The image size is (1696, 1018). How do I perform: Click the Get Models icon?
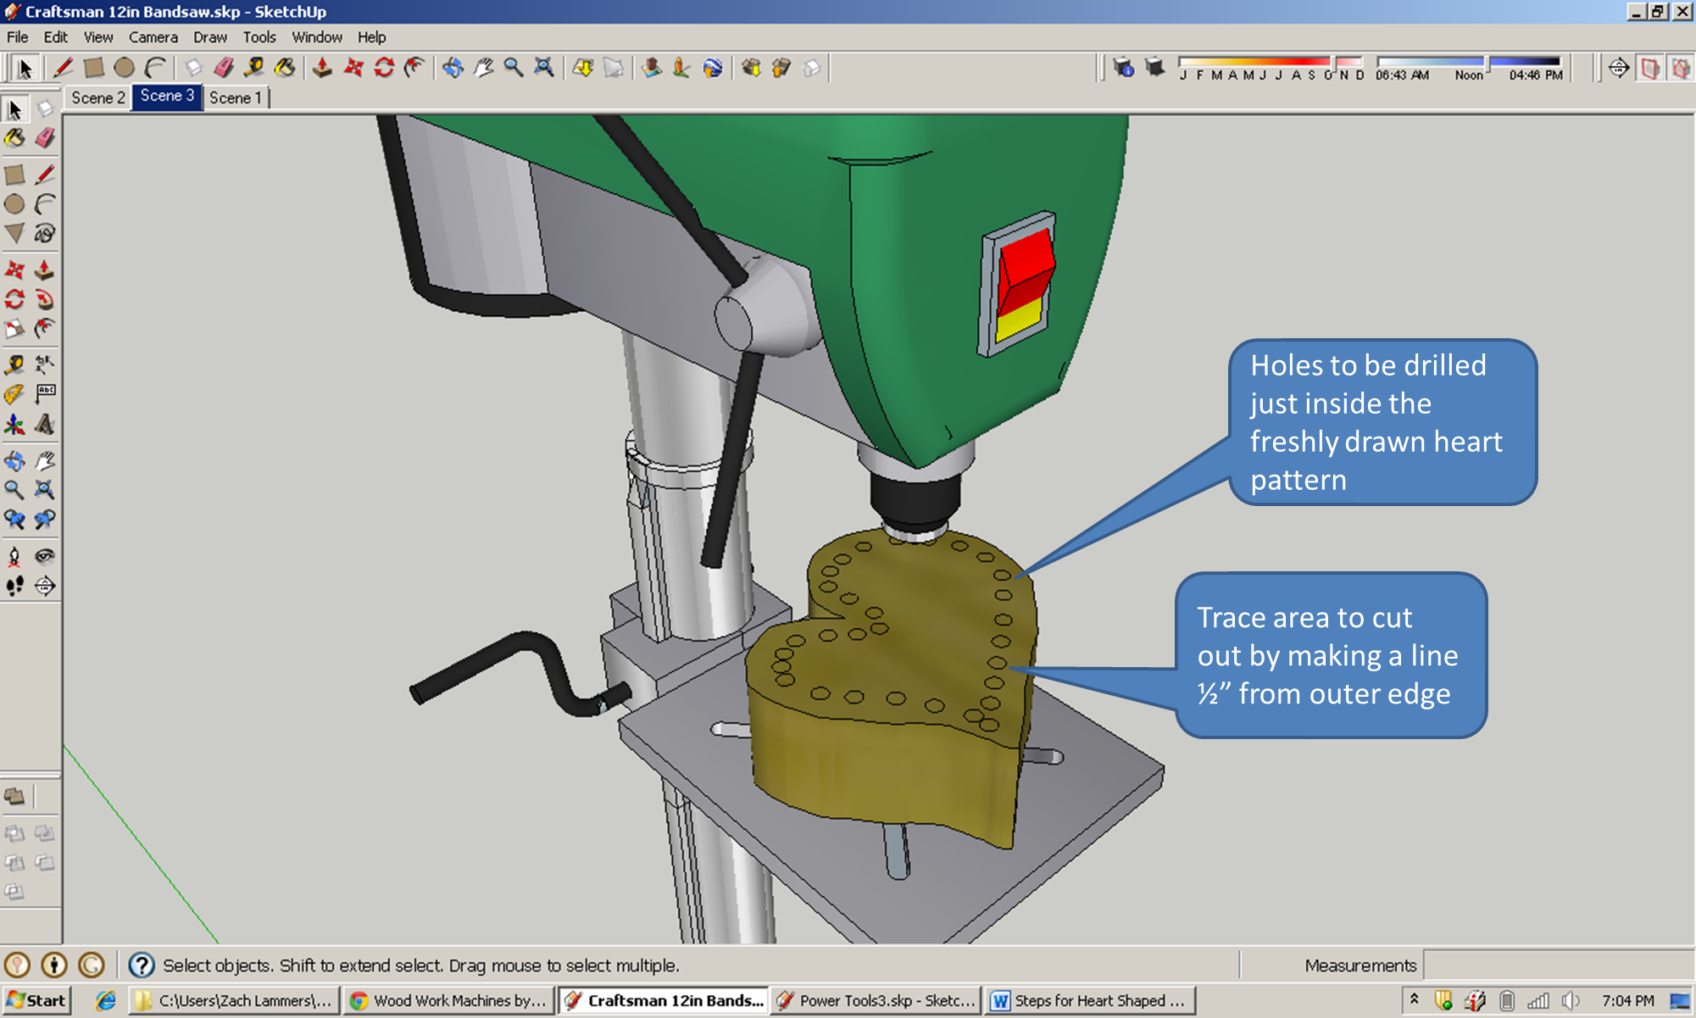[x=751, y=68]
